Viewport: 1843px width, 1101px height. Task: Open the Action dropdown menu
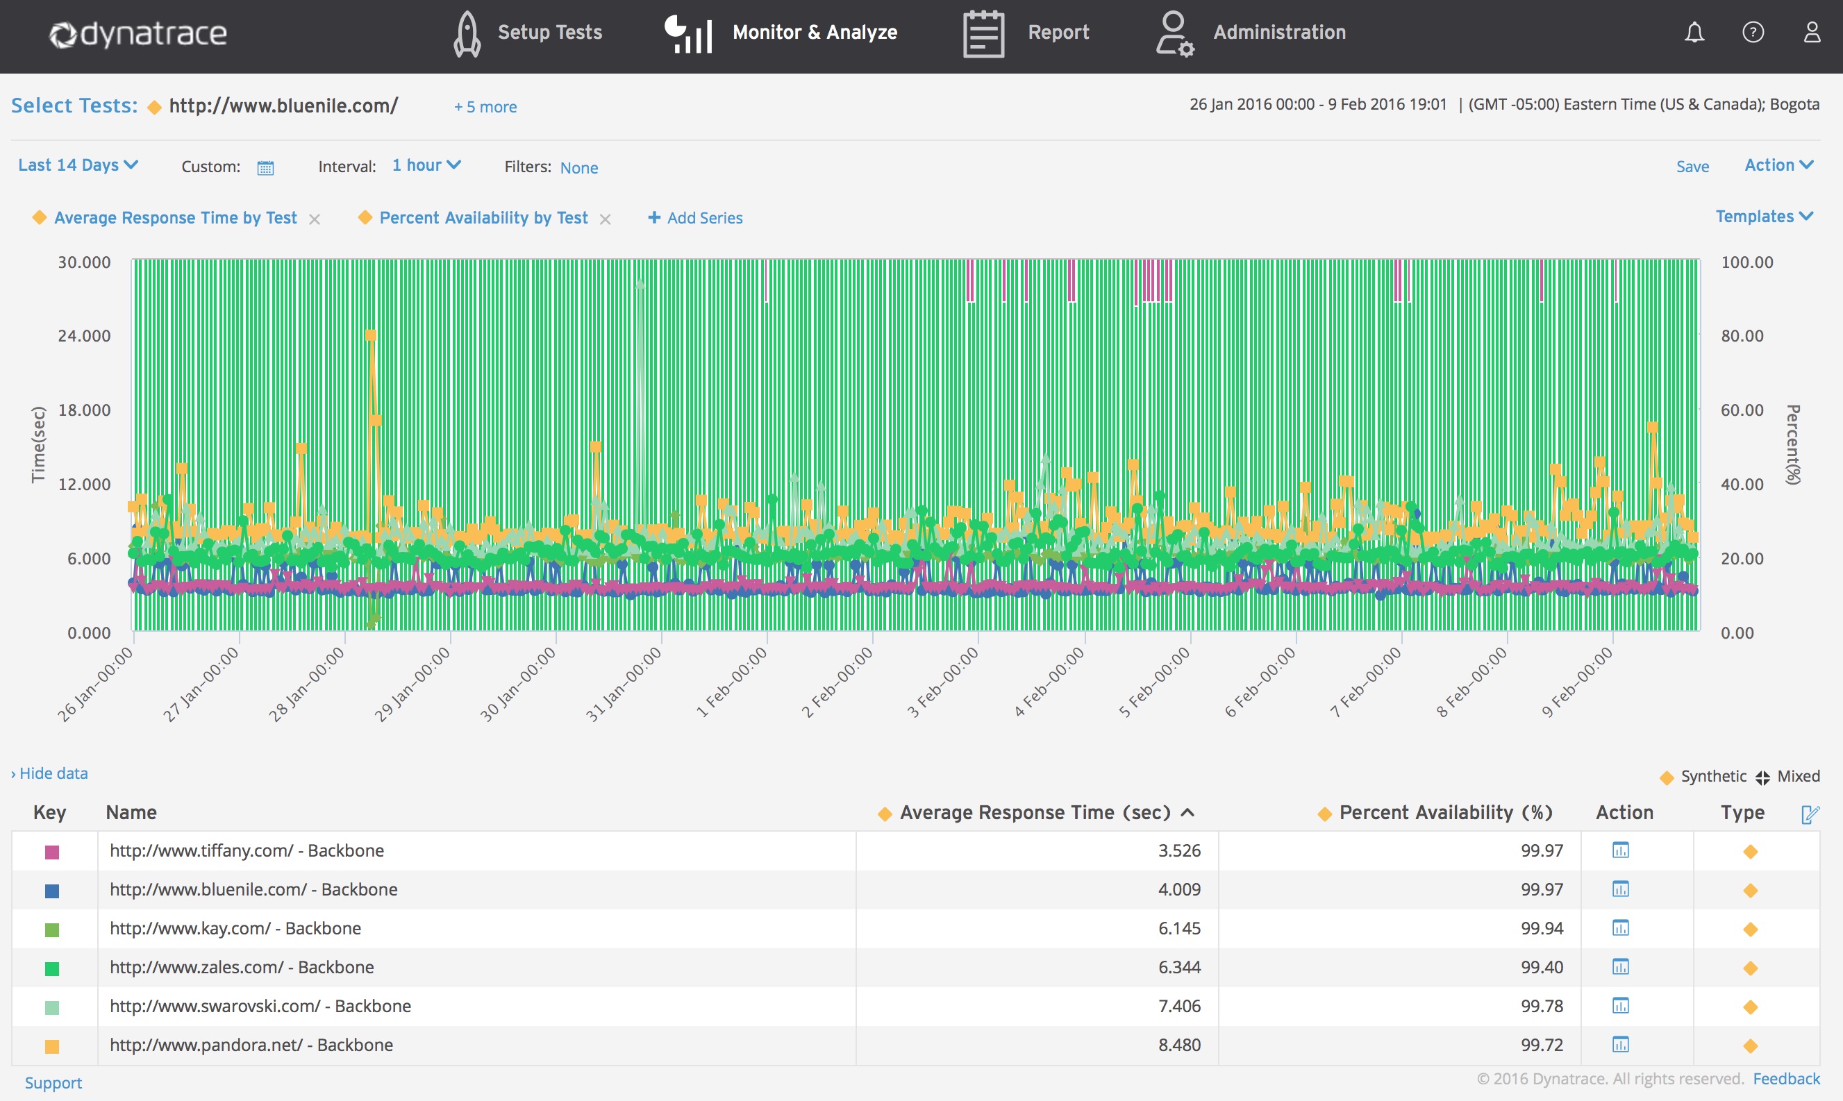pyautogui.click(x=1778, y=165)
